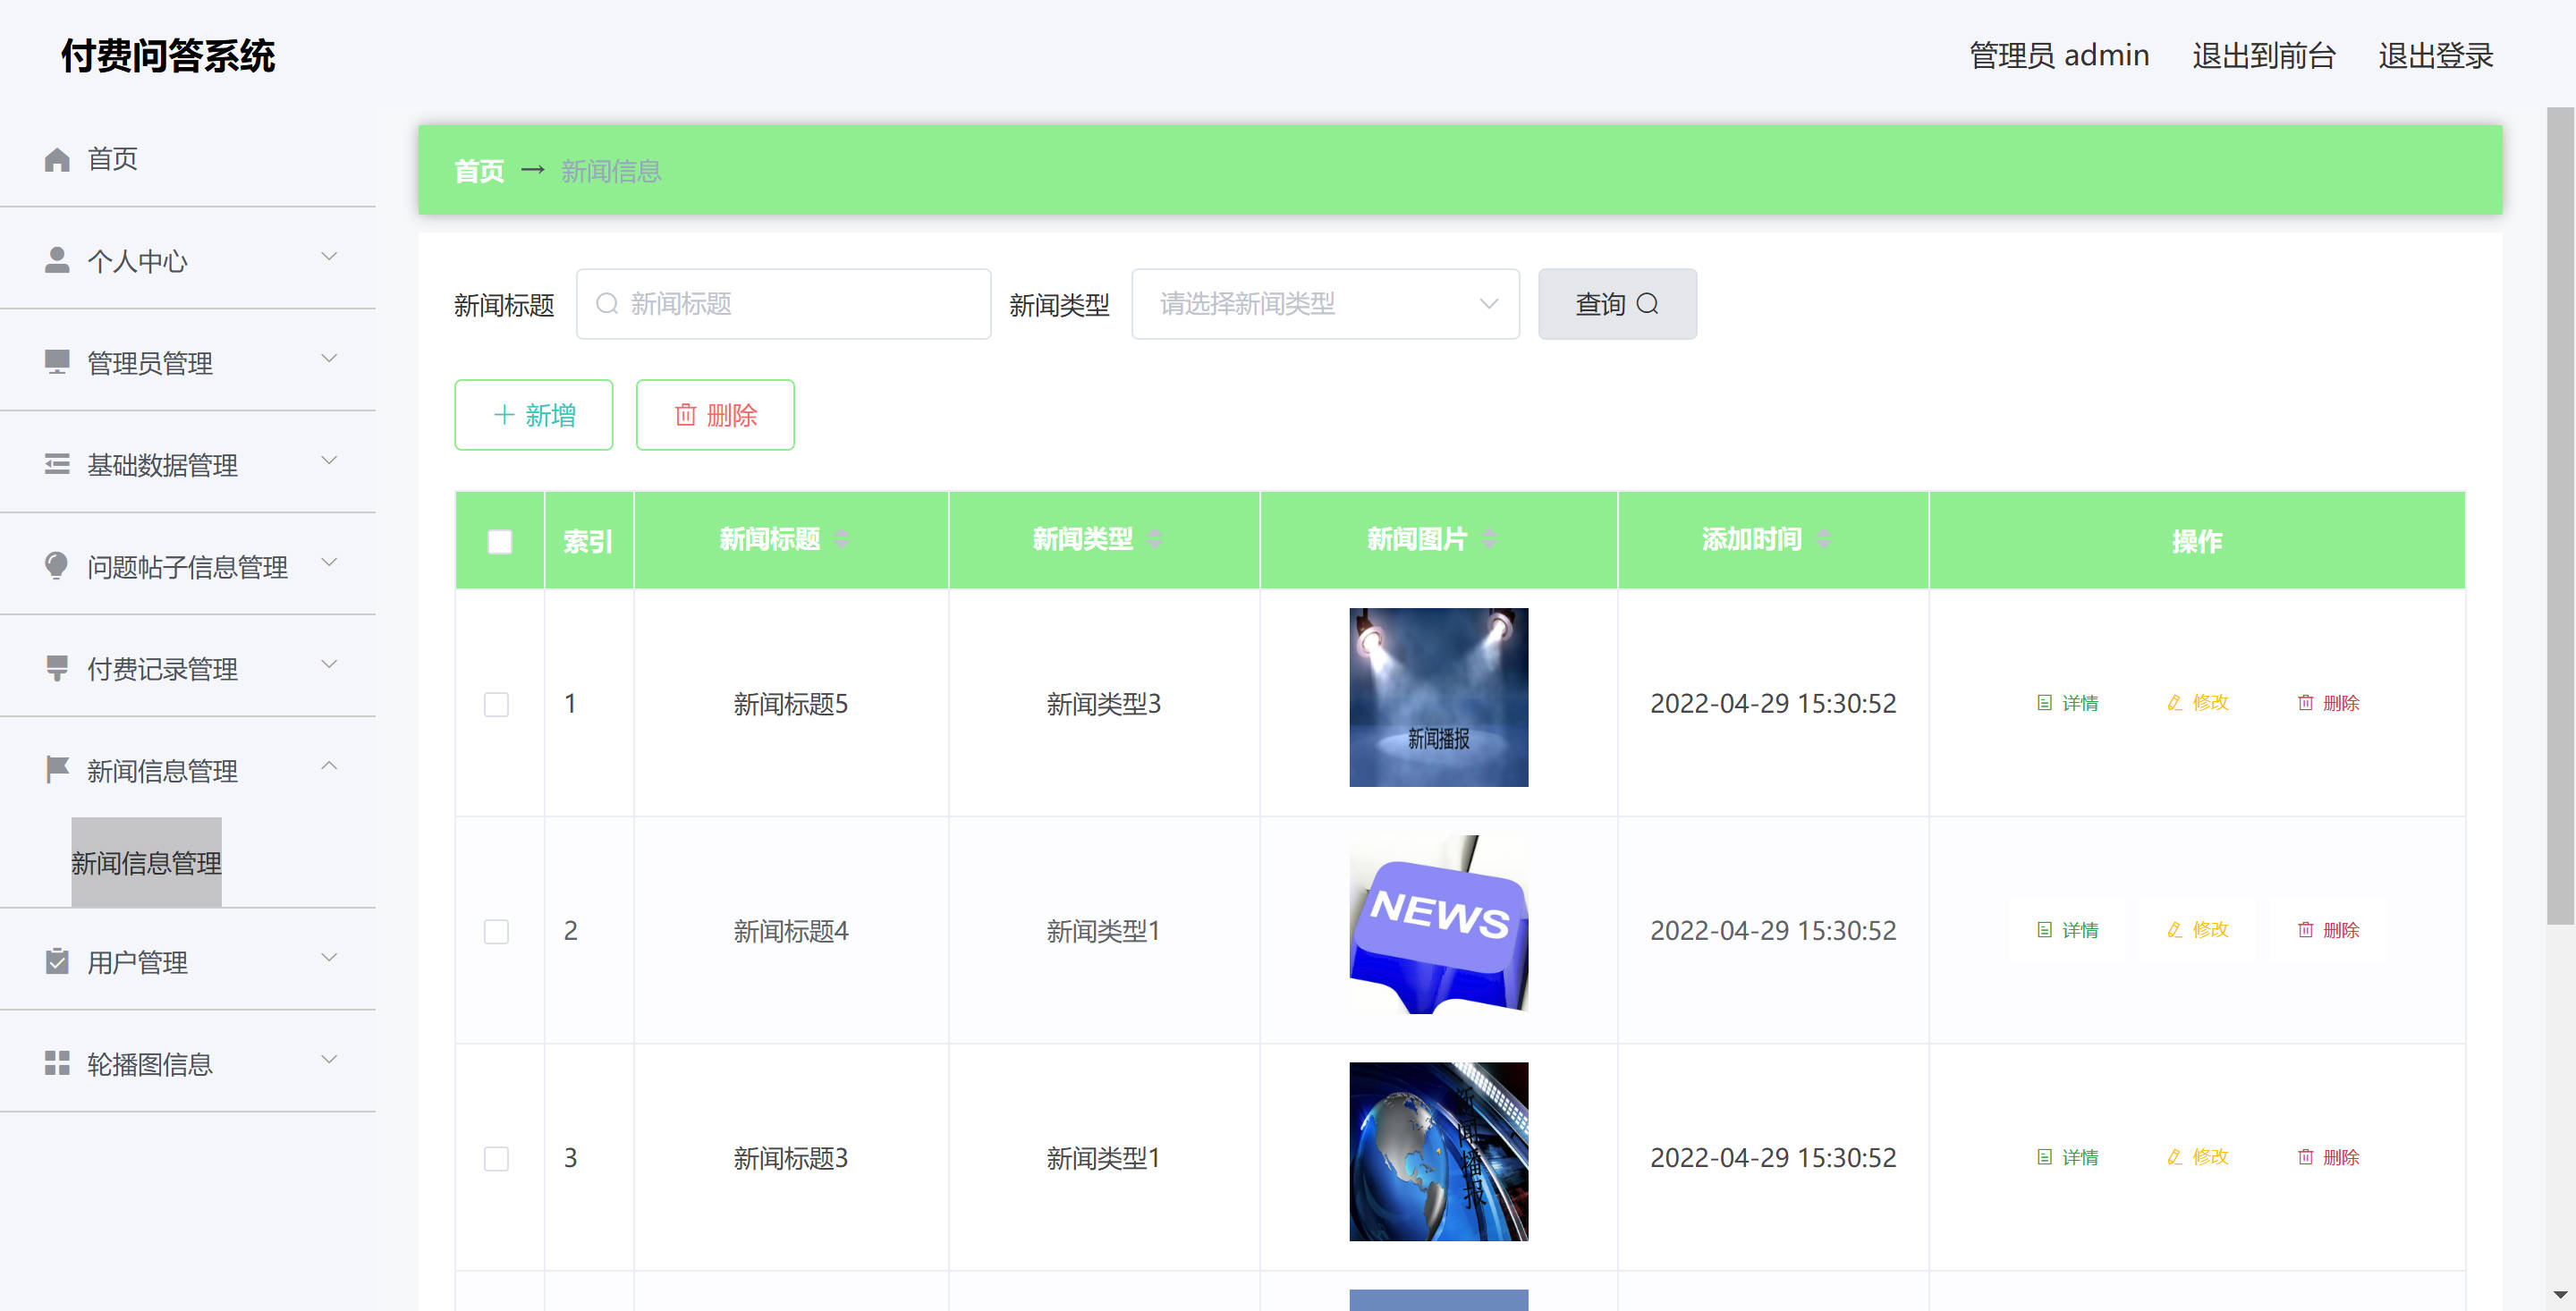
Task: Open the 用户管理 menu
Action: [188, 961]
